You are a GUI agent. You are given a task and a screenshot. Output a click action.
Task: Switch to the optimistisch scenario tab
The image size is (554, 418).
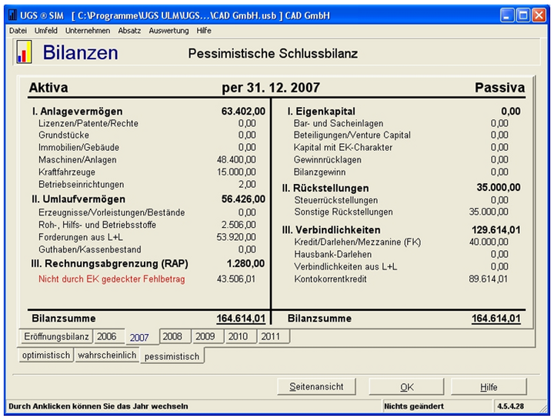click(x=46, y=355)
